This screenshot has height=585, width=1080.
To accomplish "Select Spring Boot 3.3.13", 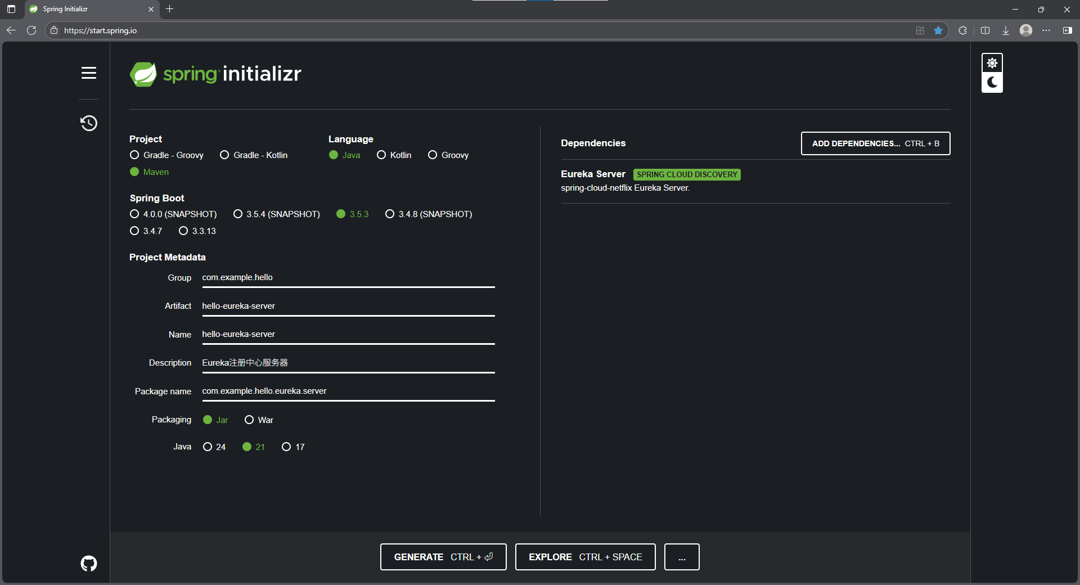I will 197,231.
